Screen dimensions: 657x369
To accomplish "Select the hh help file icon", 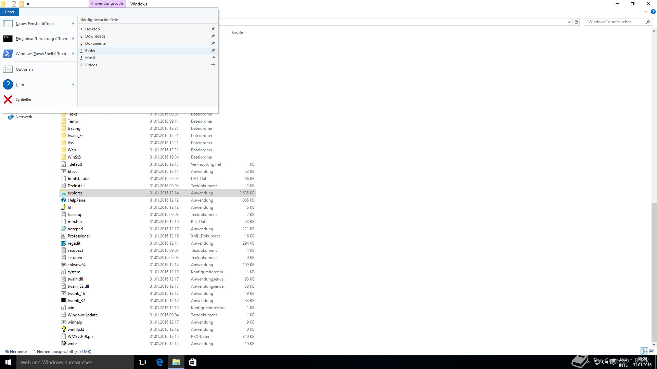I will [x=63, y=207].
